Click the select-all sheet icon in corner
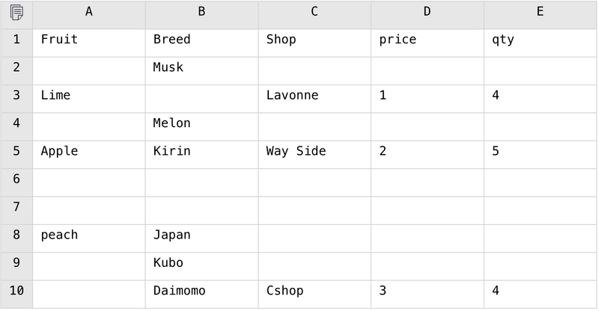The width and height of the screenshot is (599, 311). click(16, 13)
